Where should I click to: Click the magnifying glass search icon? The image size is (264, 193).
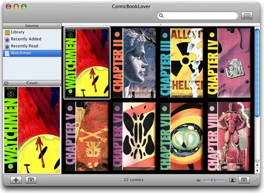pyautogui.click(x=161, y=15)
